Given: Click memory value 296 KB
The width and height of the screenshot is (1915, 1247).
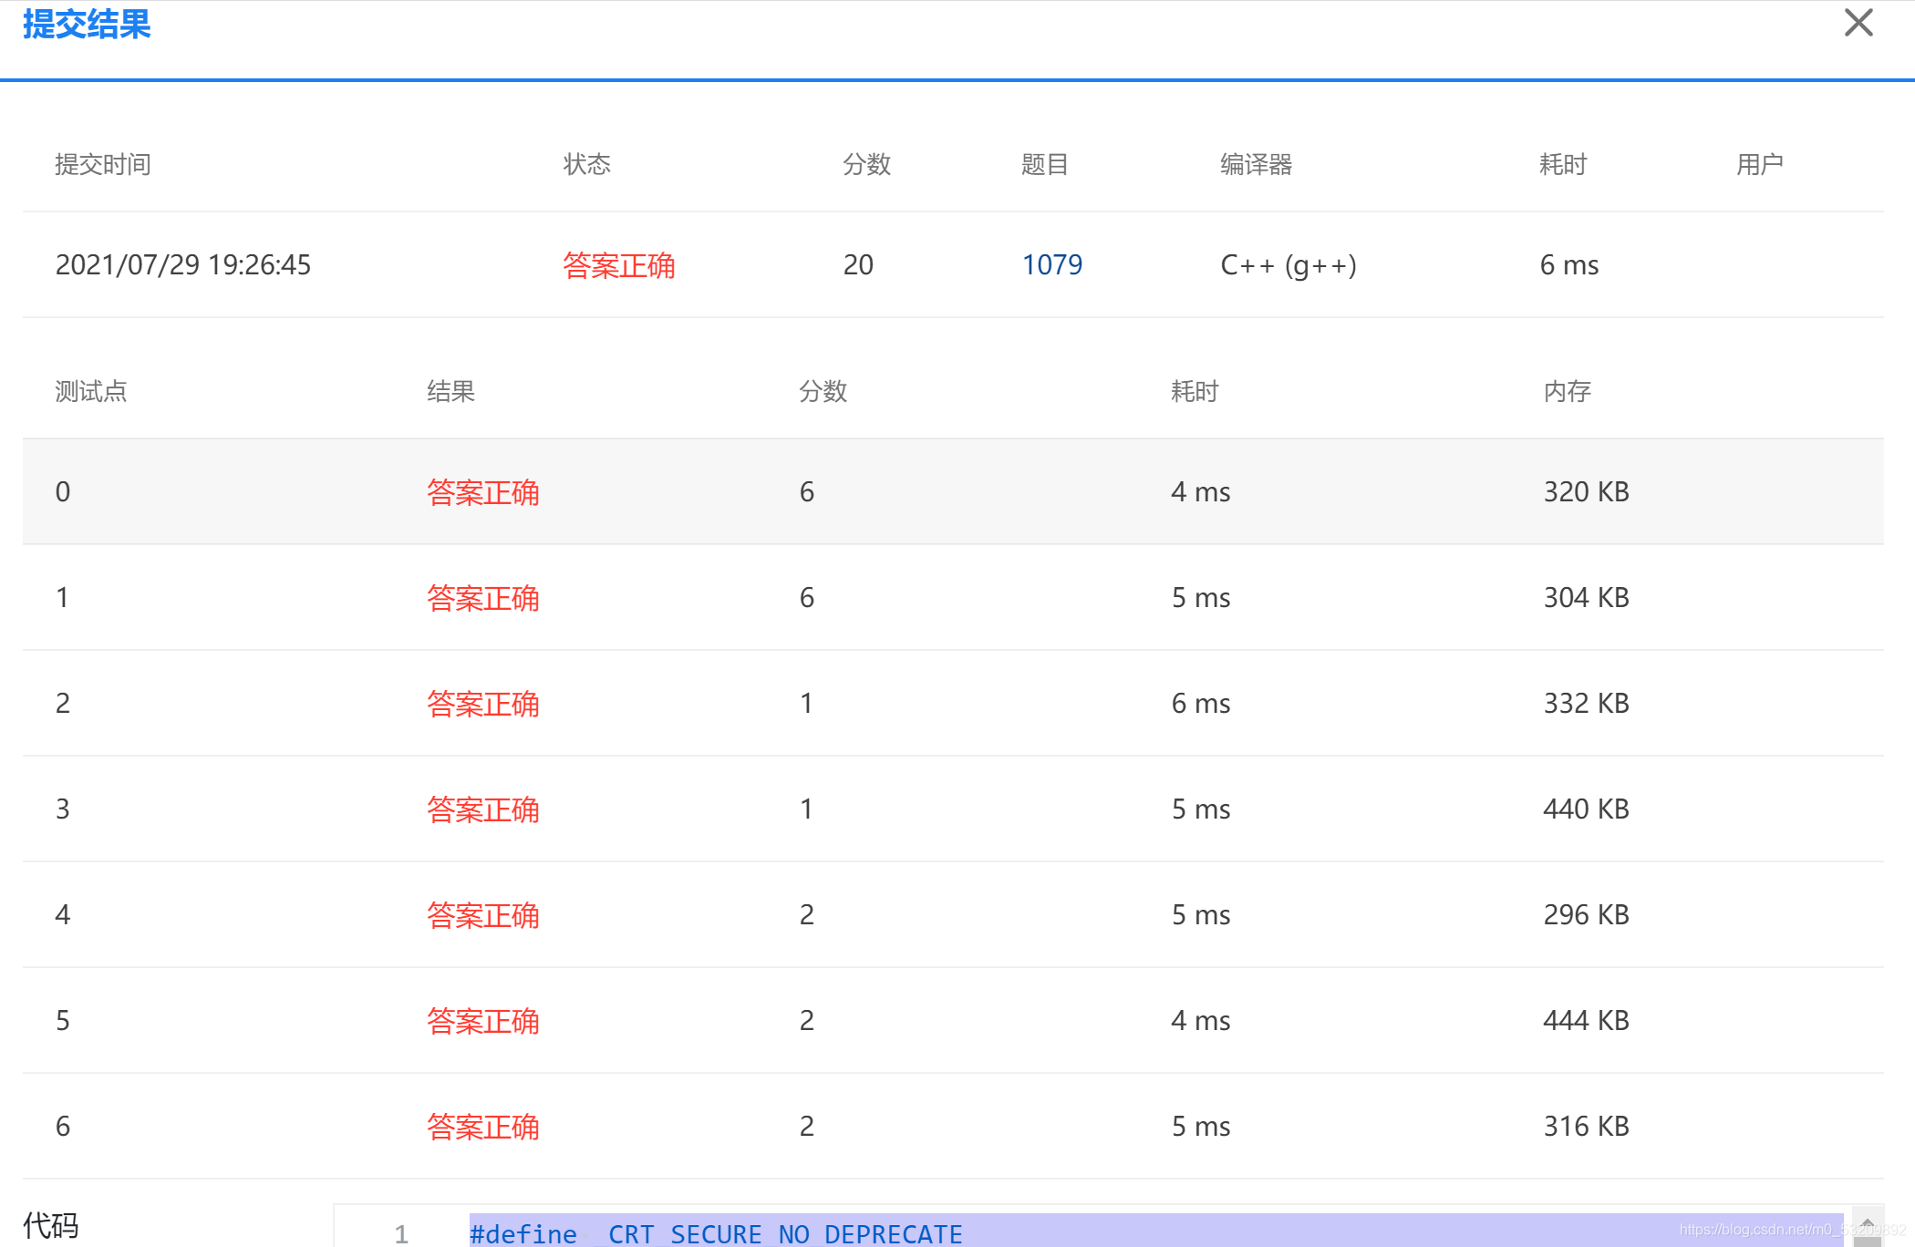Looking at the screenshot, I should click(1586, 915).
